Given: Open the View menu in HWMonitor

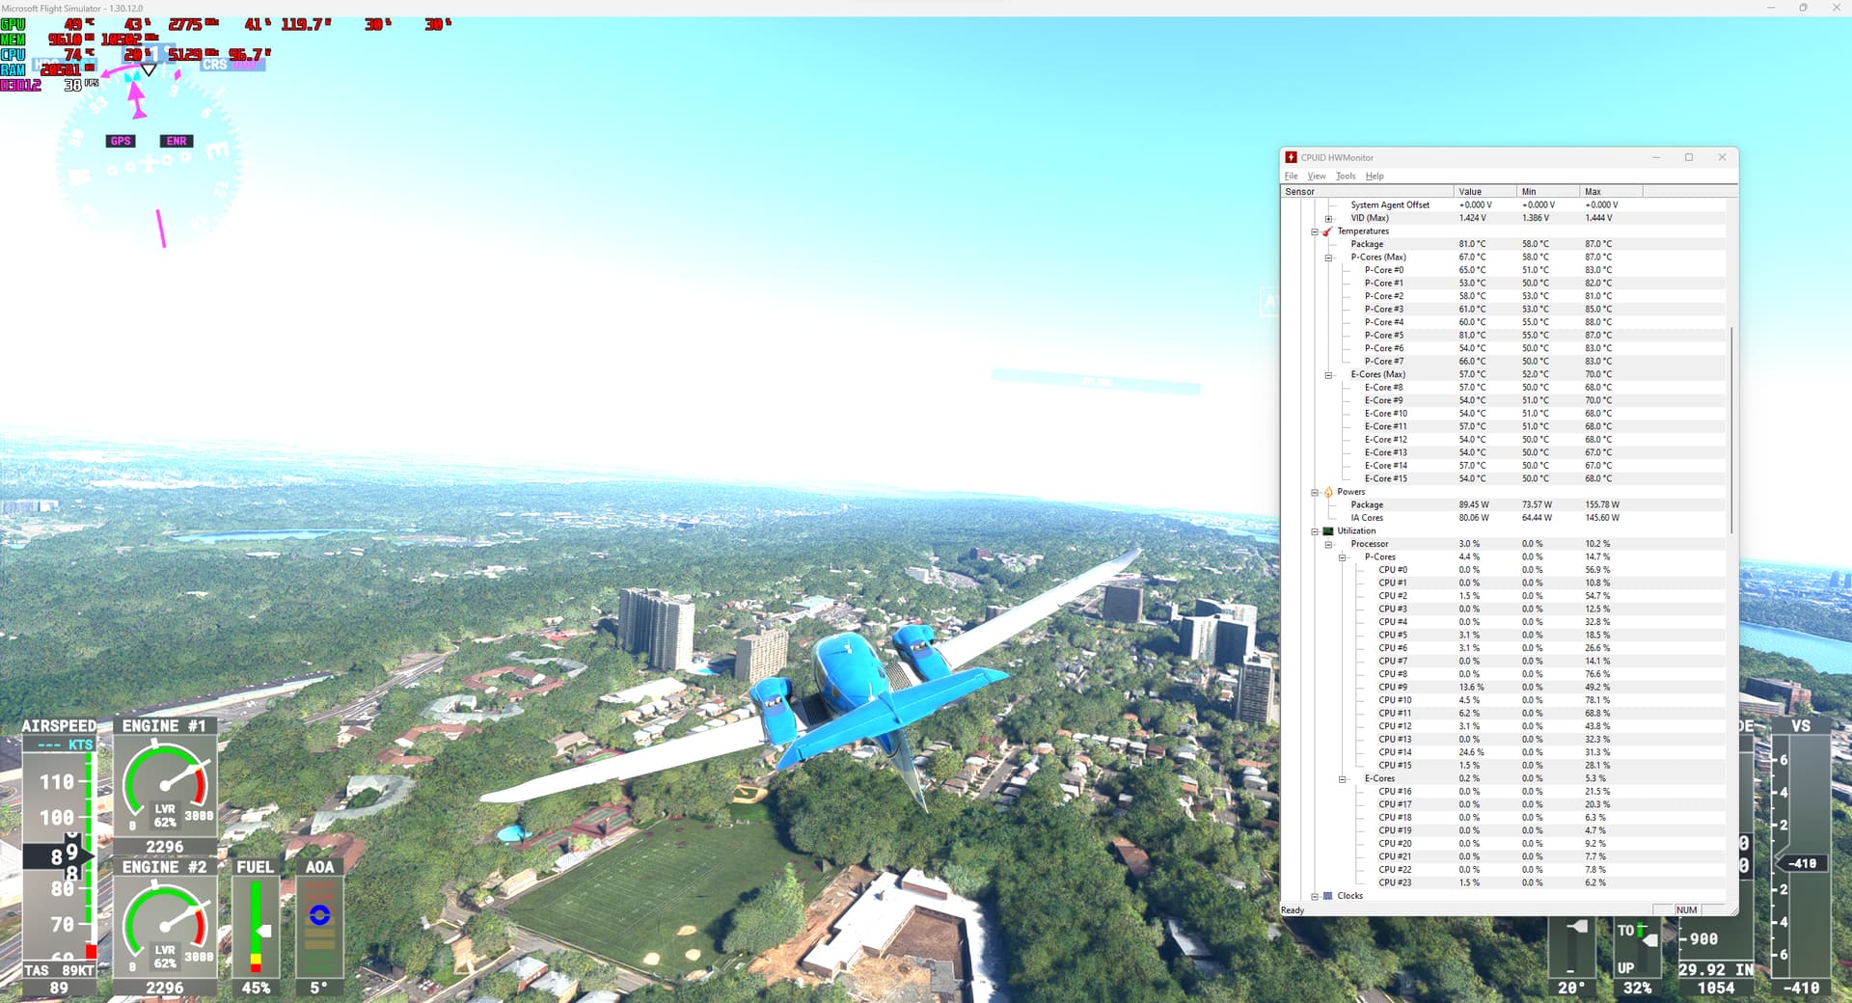Looking at the screenshot, I should pyautogui.click(x=1316, y=176).
